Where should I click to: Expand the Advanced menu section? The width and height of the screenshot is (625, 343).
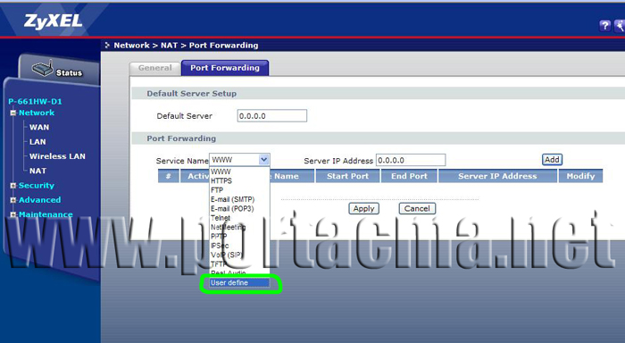13,200
